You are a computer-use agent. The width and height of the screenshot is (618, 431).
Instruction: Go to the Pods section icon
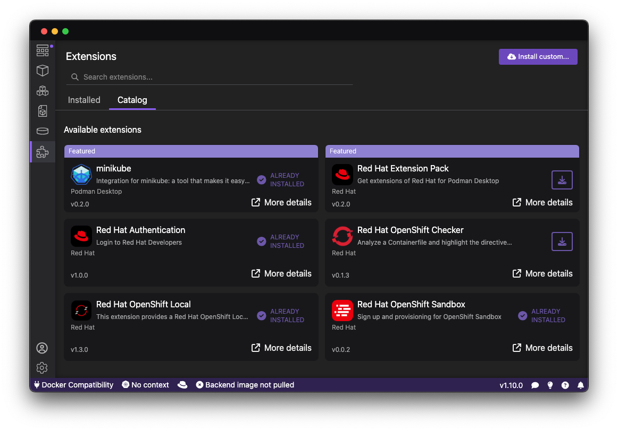tap(43, 91)
